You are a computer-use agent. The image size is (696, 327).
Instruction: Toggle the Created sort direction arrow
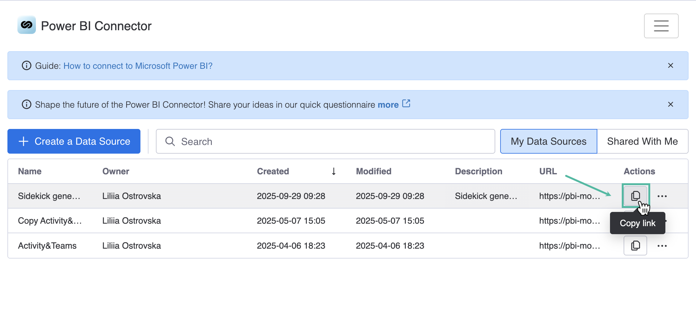click(x=334, y=171)
